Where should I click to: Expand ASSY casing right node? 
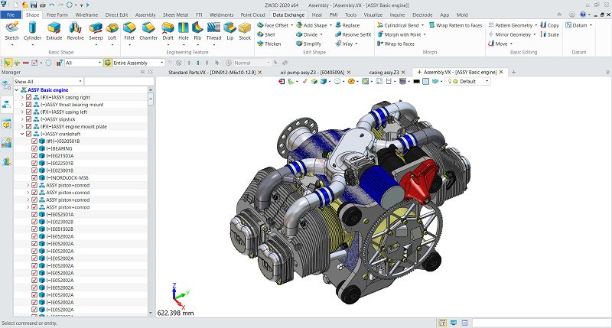22,98
